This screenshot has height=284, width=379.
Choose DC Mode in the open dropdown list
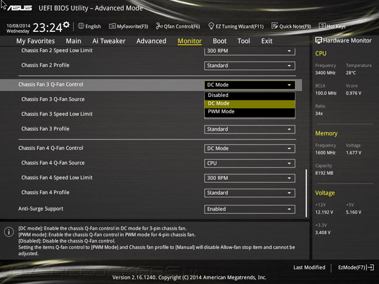250,104
